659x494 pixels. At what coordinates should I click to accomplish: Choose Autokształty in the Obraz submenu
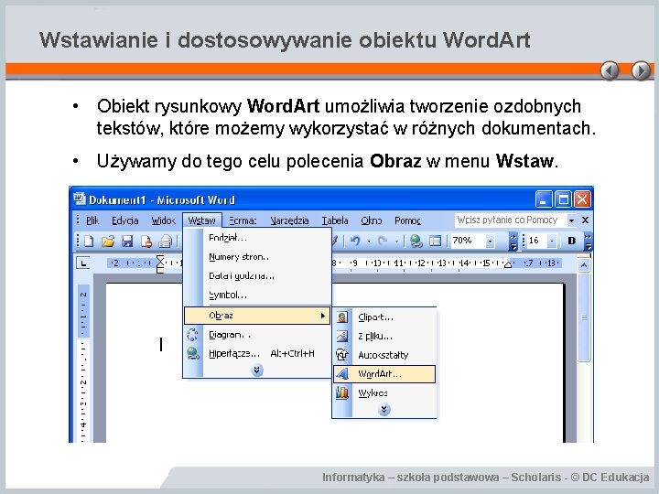click(x=384, y=355)
